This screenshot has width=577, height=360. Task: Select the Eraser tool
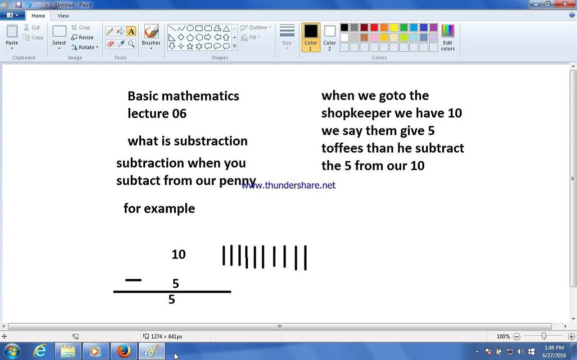tap(110, 44)
